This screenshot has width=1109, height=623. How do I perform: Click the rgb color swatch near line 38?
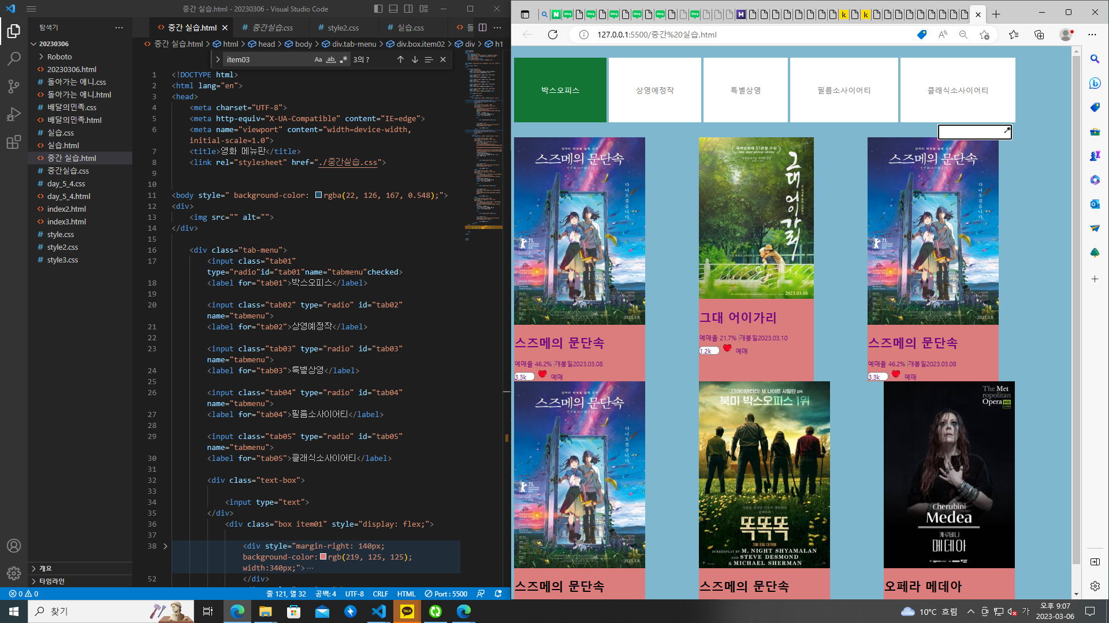(x=323, y=557)
